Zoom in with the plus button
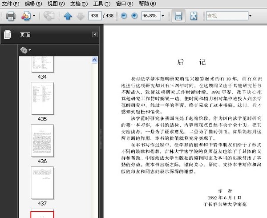 [x=134, y=16]
